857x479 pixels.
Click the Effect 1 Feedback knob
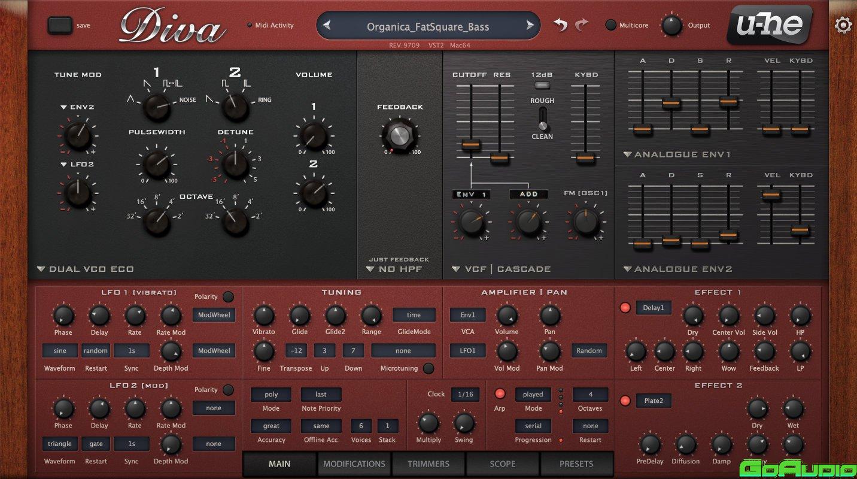[764, 351]
